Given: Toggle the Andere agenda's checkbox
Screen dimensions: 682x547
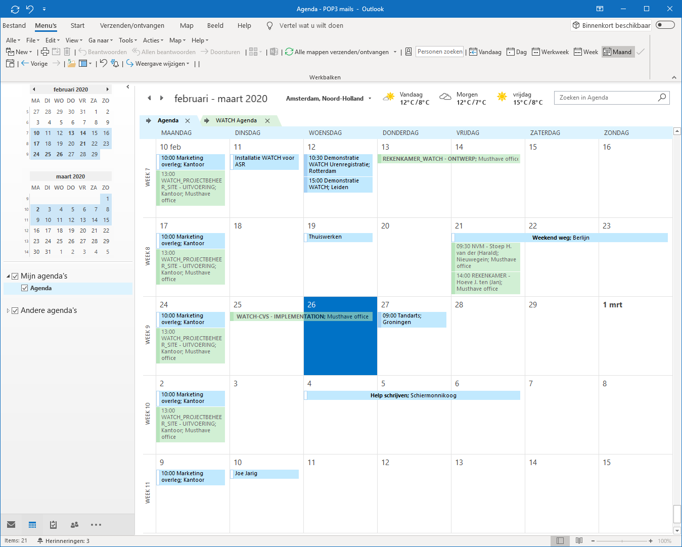Looking at the screenshot, I should tap(15, 310).
